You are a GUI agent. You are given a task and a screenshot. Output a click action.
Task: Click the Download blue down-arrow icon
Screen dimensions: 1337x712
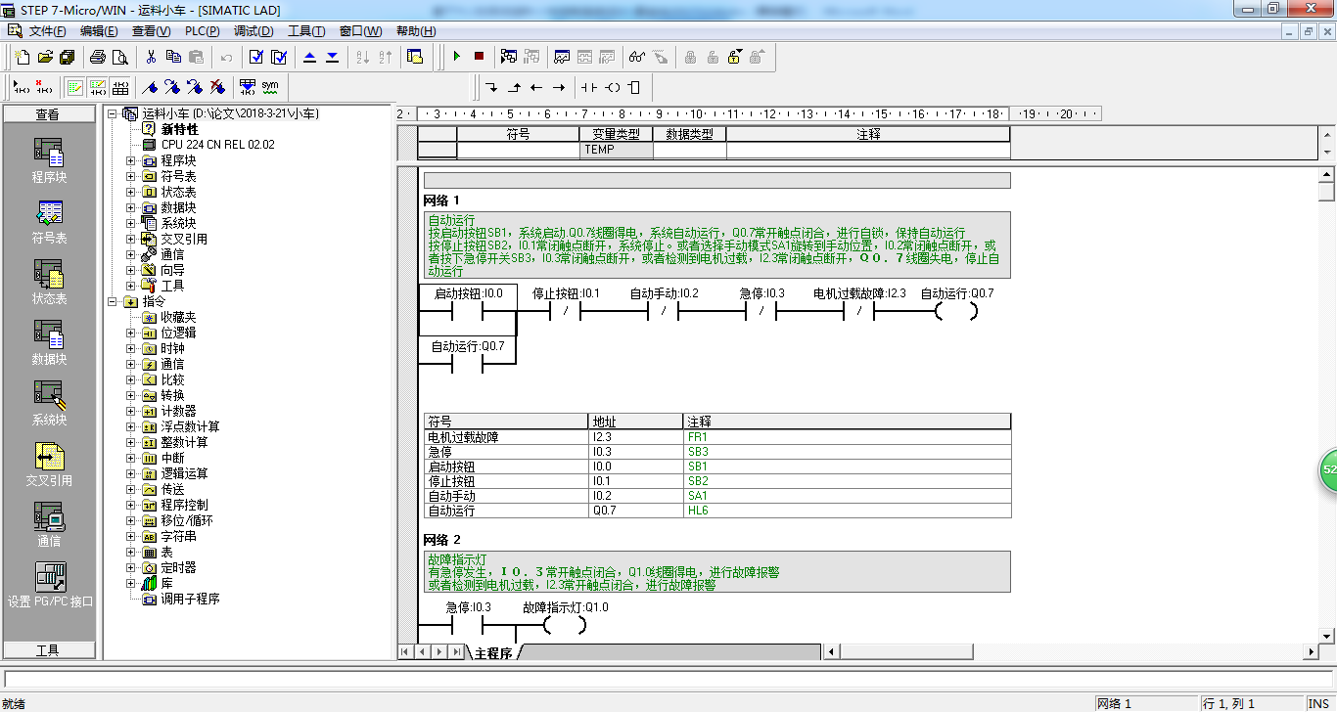[332, 57]
